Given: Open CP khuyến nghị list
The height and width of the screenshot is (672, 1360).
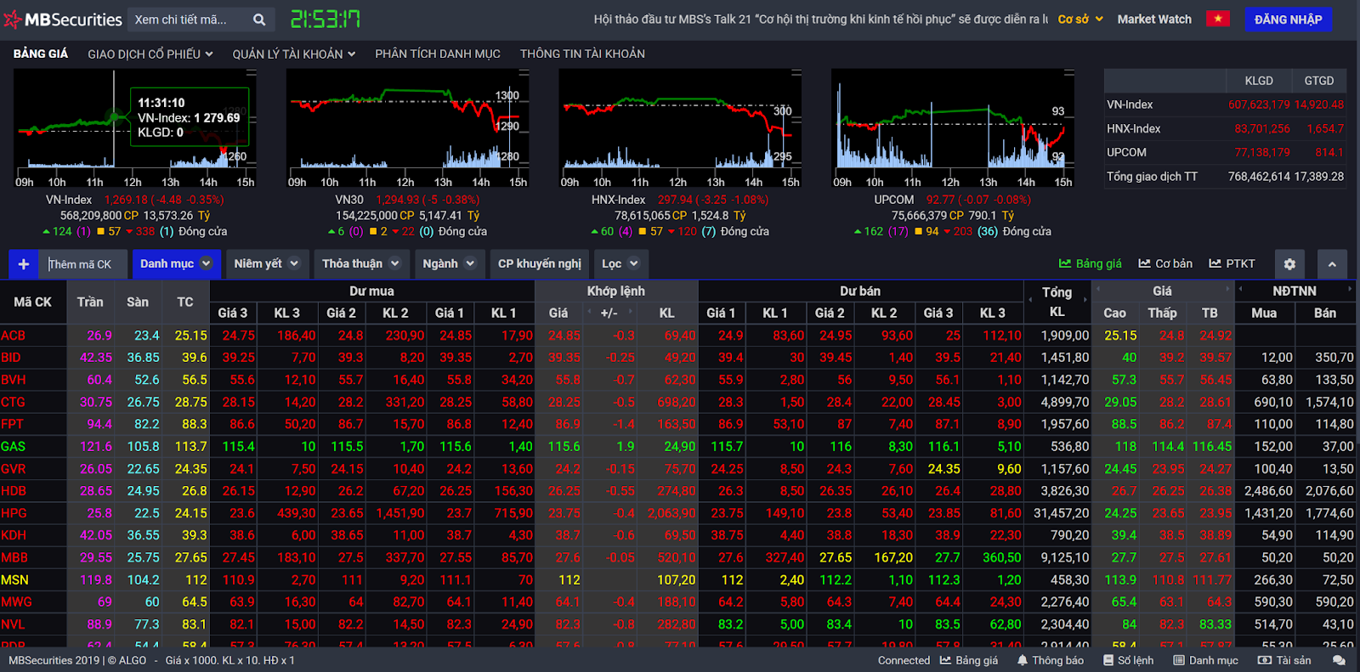Looking at the screenshot, I should (x=540, y=264).
